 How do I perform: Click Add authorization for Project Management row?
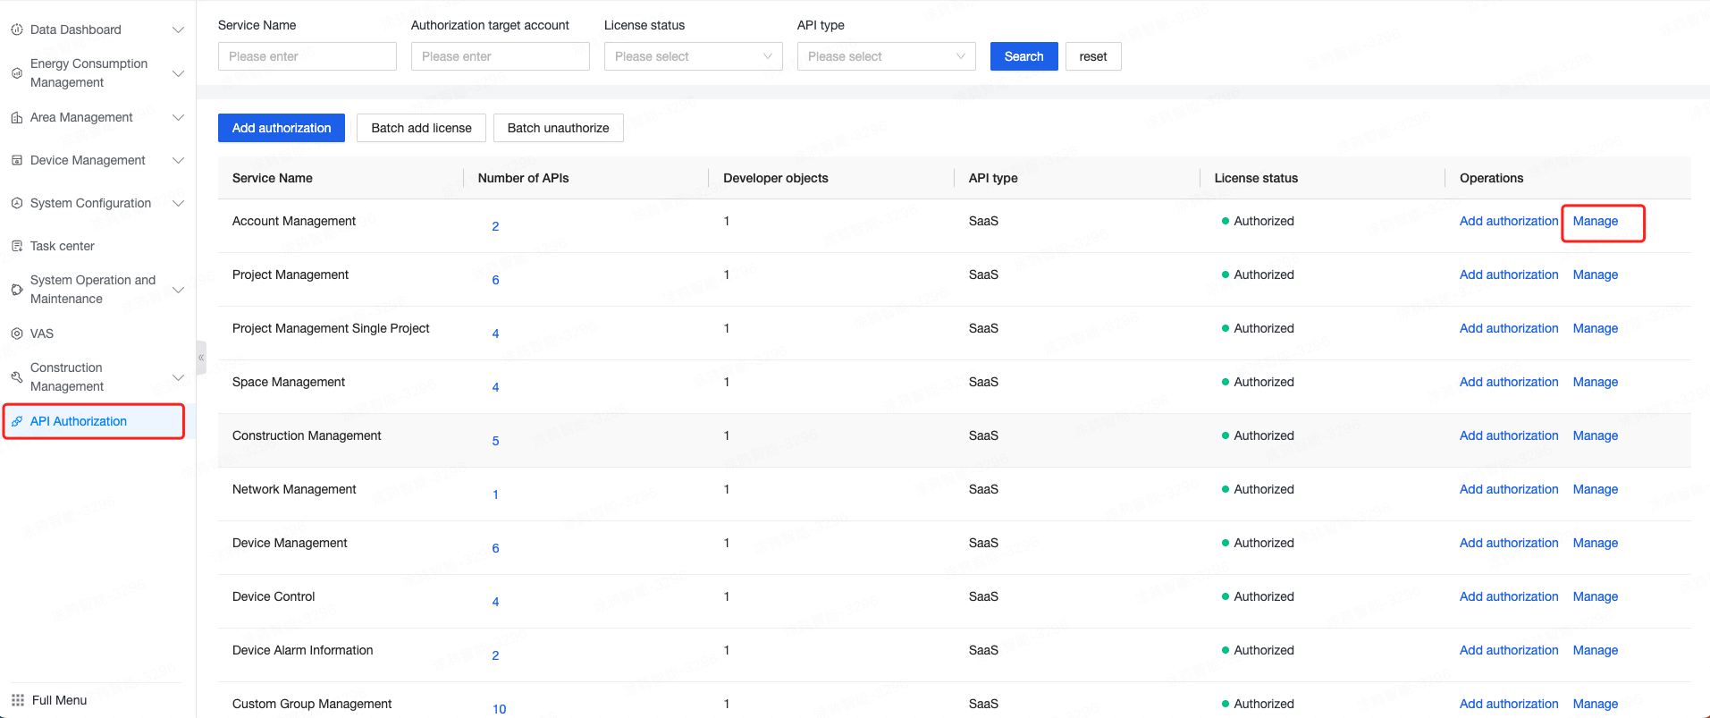(1509, 275)
